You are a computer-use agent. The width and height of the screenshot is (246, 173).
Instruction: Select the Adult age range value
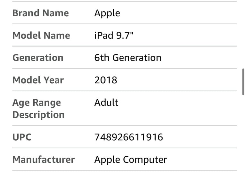click(x=106, y=103)
